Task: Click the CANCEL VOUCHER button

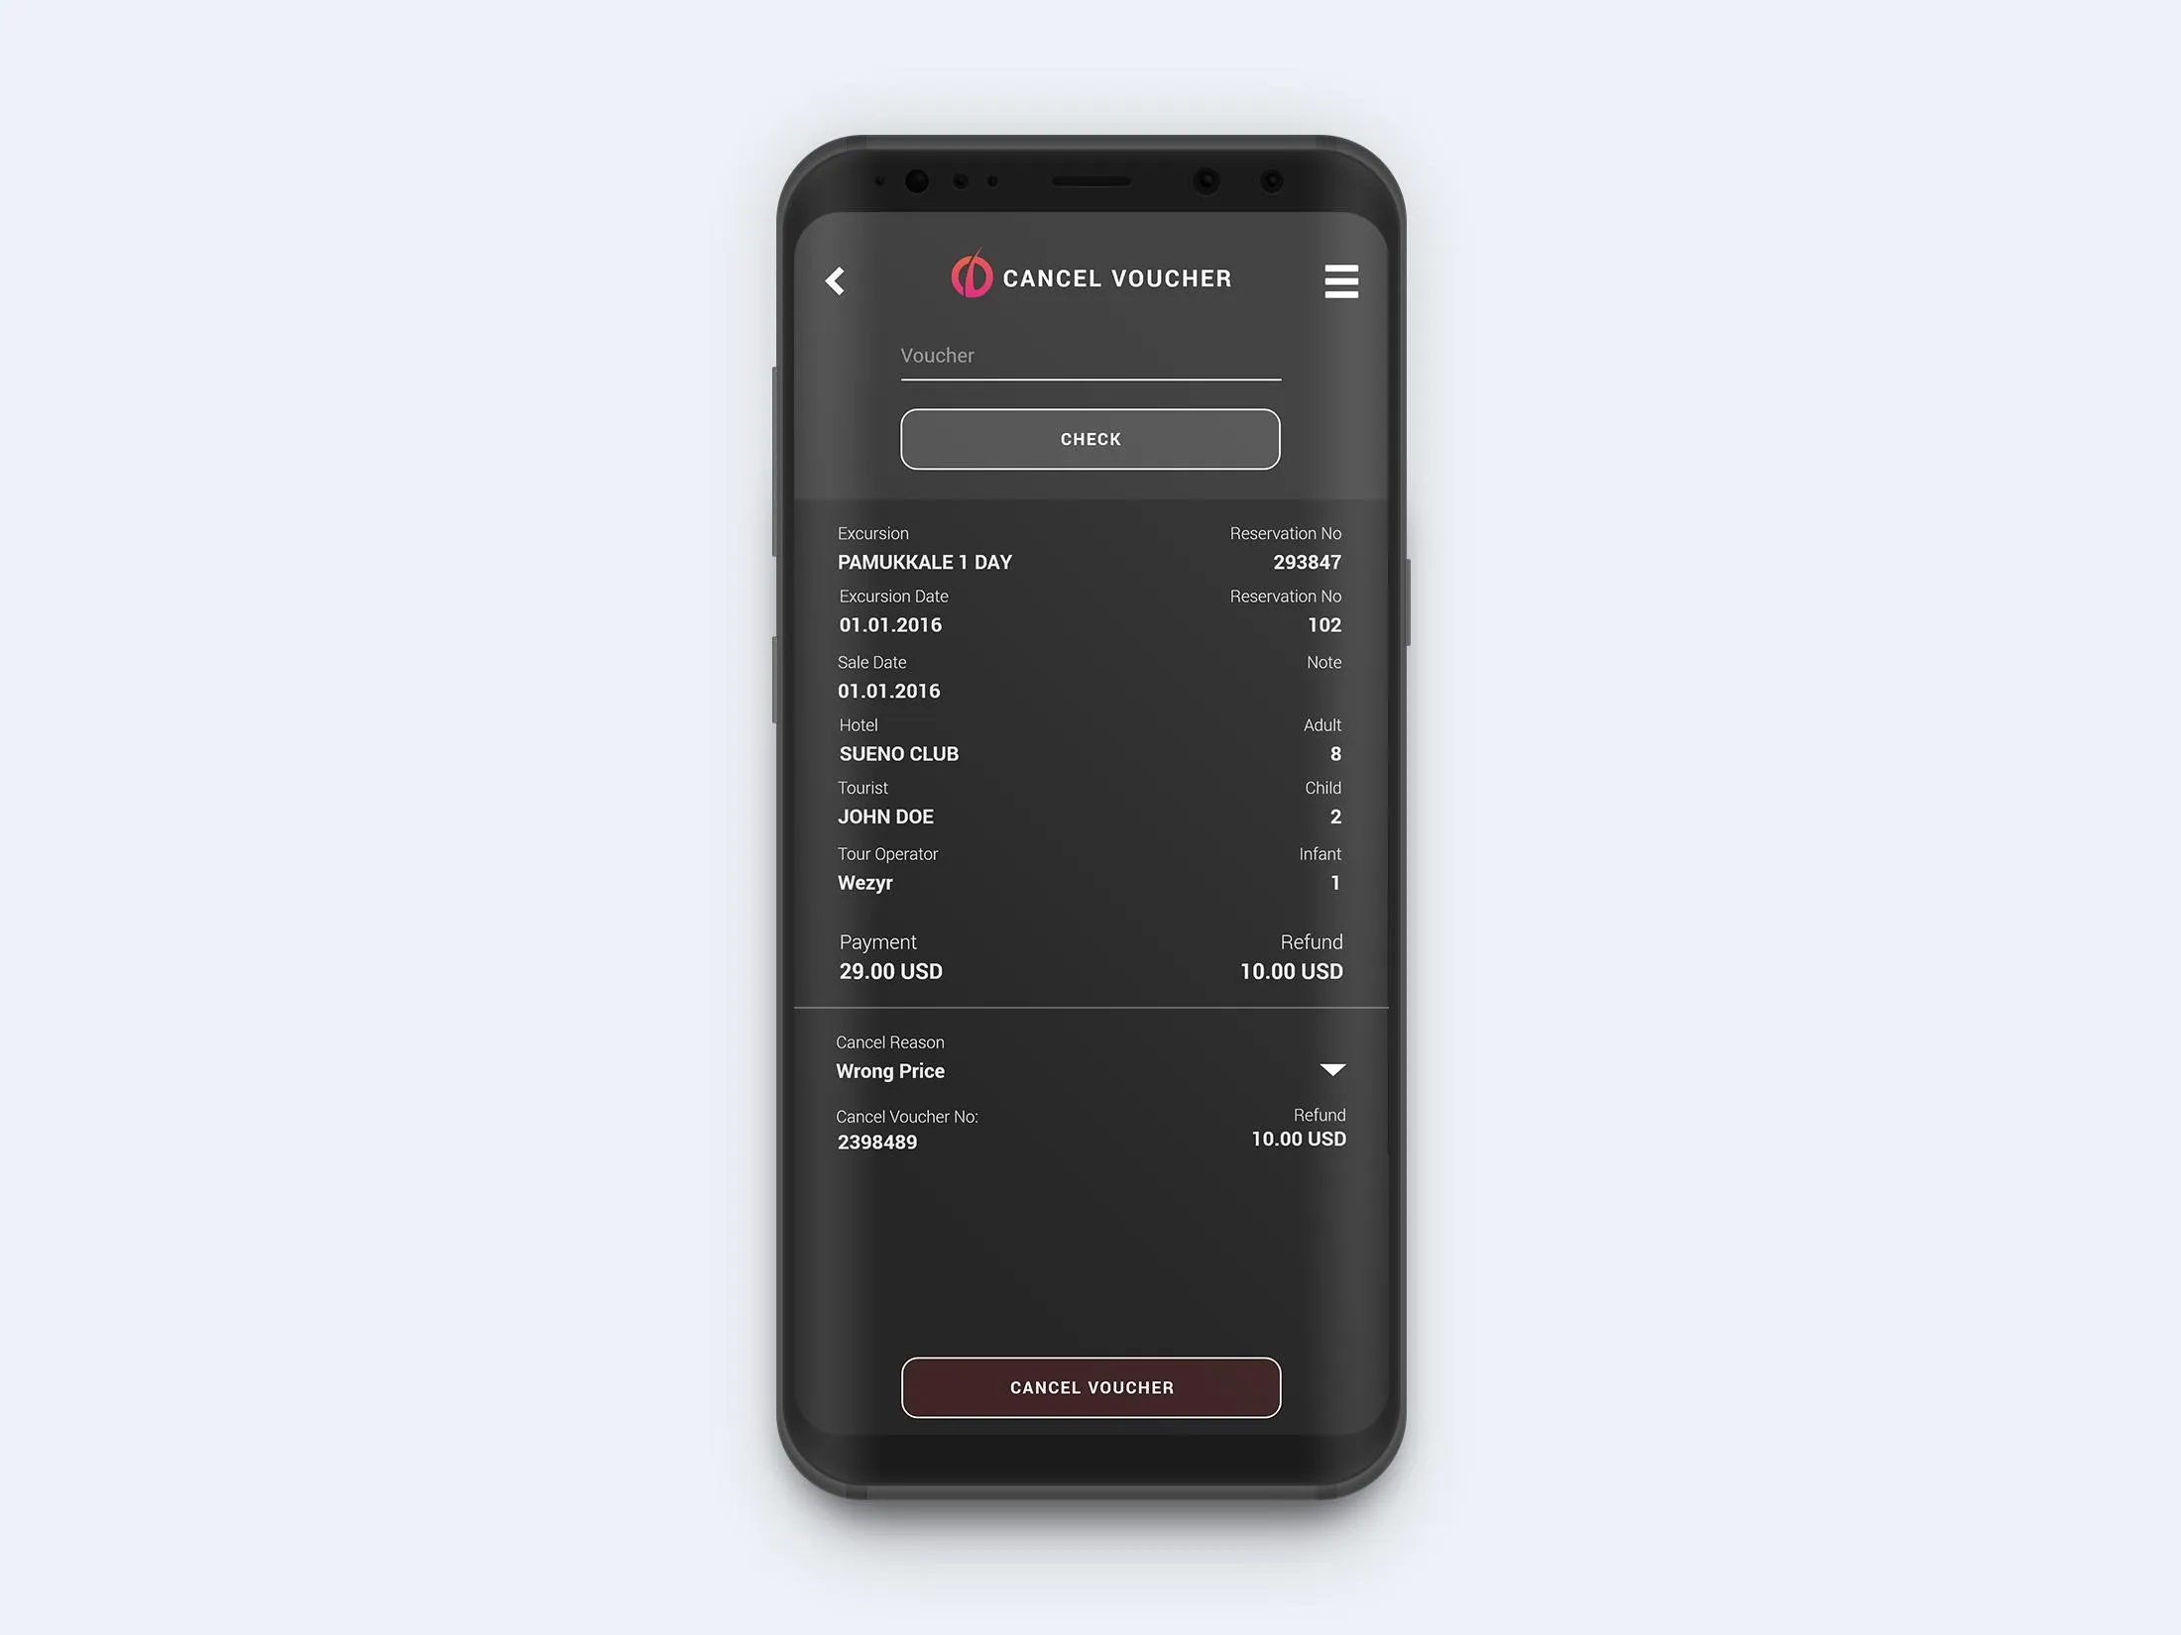Action: [1089, 1387]
